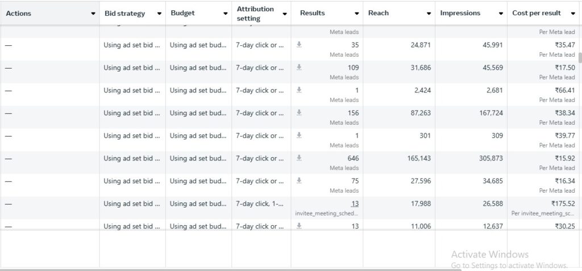This screenshot has width=582, height=271.
Task: Open the Actions column dropdown arrow
Action: [x=93, y=14]
